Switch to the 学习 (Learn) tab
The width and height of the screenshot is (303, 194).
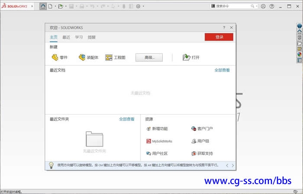[x=79, y=37]
